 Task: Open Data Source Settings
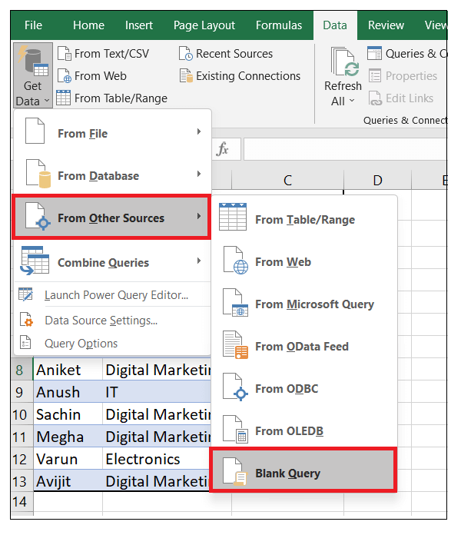[x=101, y=321]
